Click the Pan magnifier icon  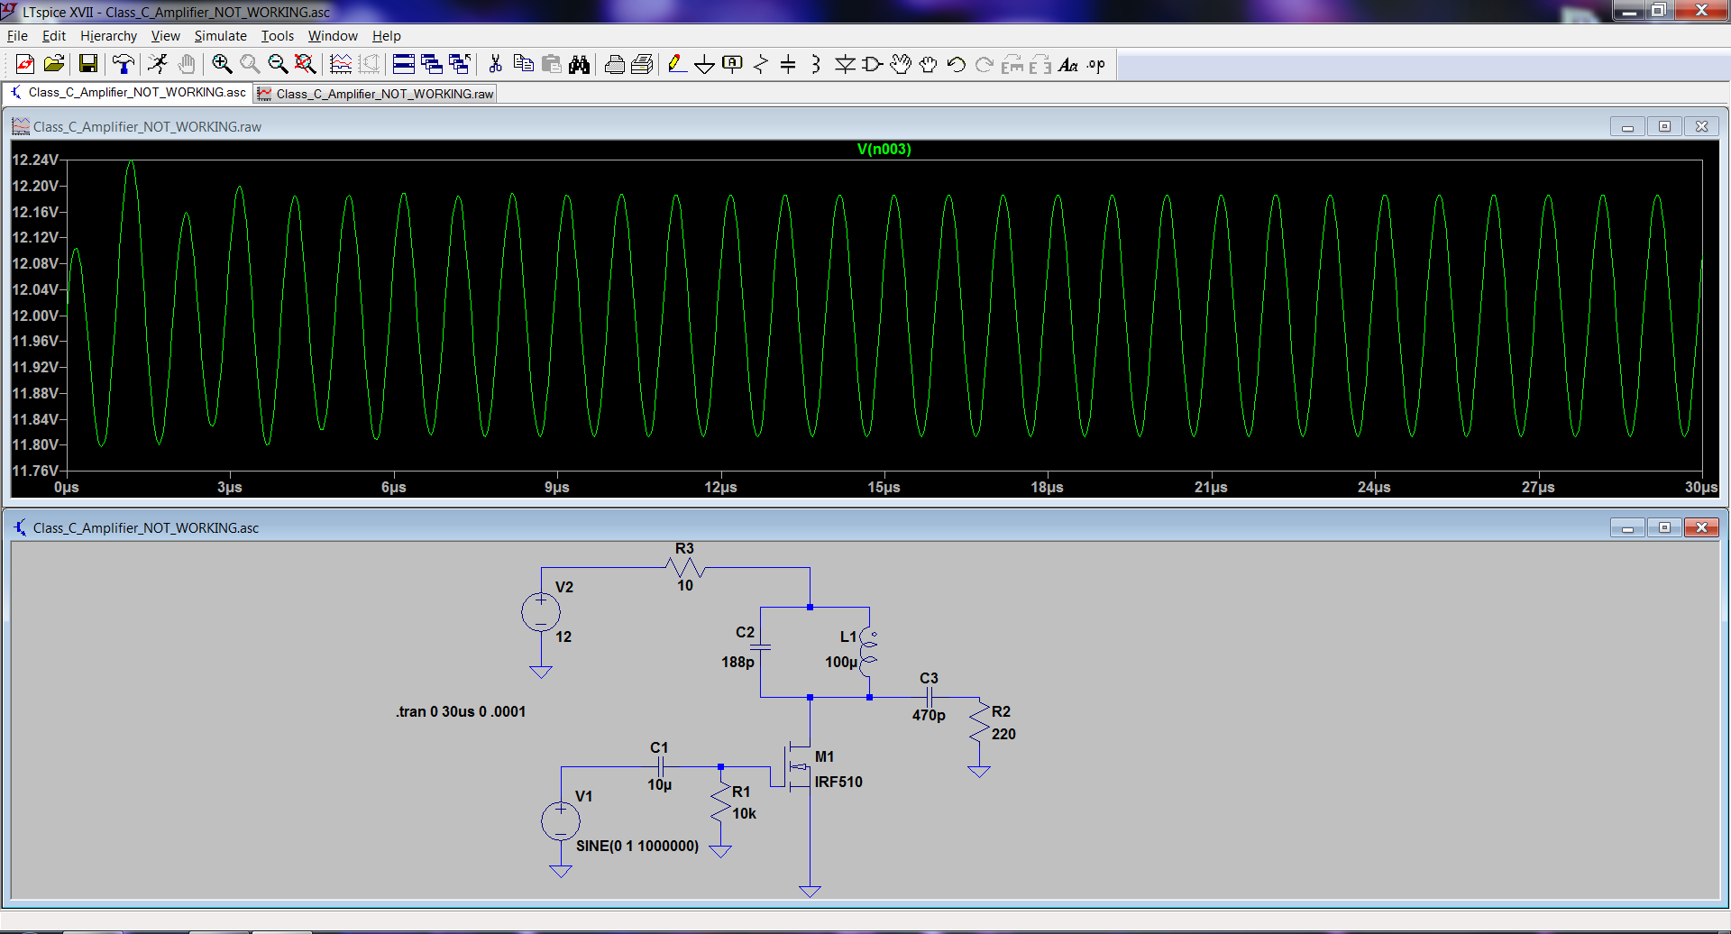[250, 64]
